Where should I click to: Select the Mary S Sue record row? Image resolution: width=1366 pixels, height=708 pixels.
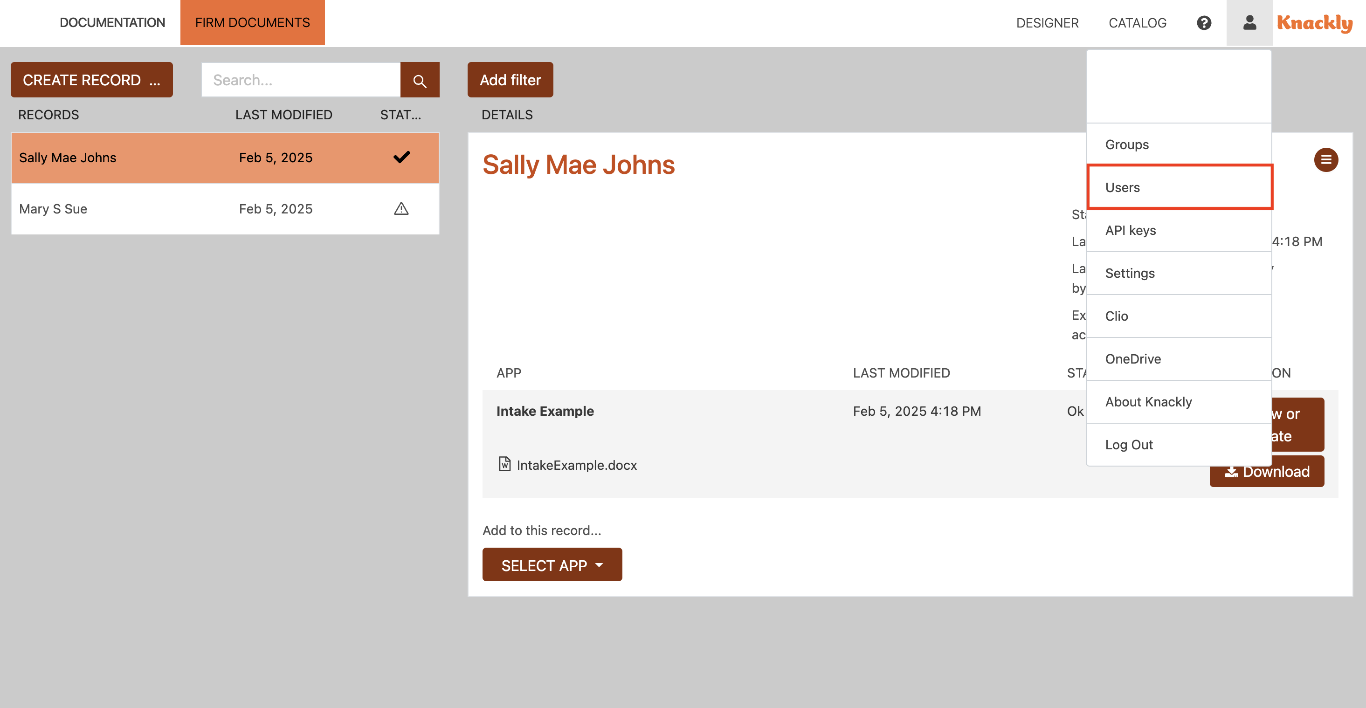coord(225,209)
